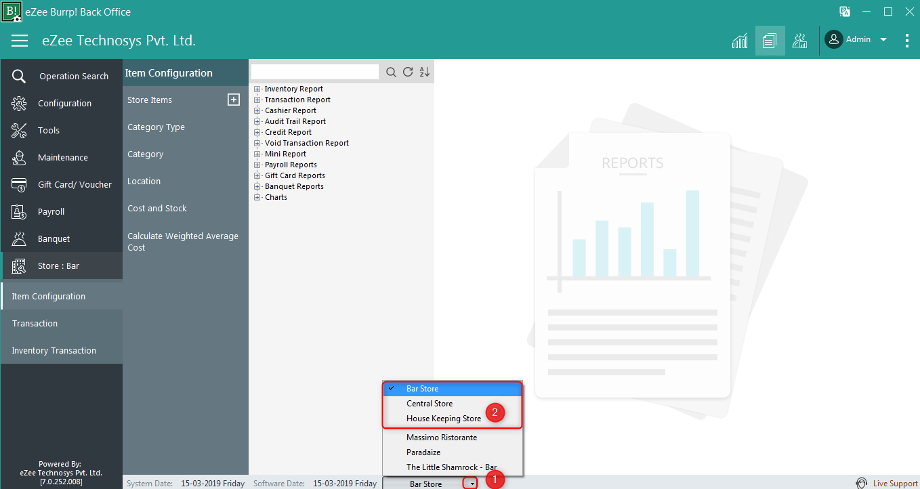The image size is (920, 489).
Task: Open Location configuration page
Action: [144, 181]
